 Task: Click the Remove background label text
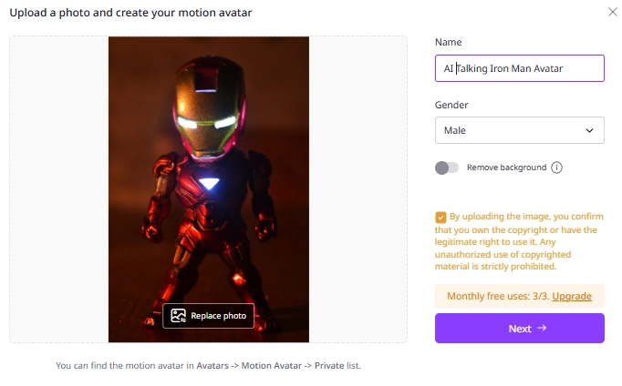point(506,168)
